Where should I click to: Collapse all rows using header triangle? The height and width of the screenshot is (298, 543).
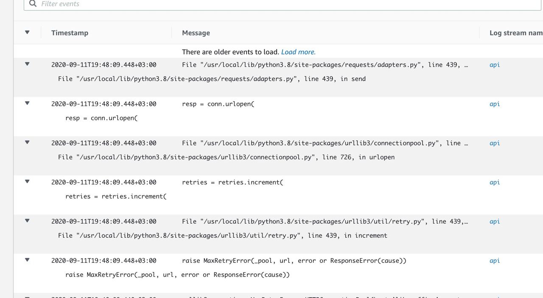pos(27,32)
